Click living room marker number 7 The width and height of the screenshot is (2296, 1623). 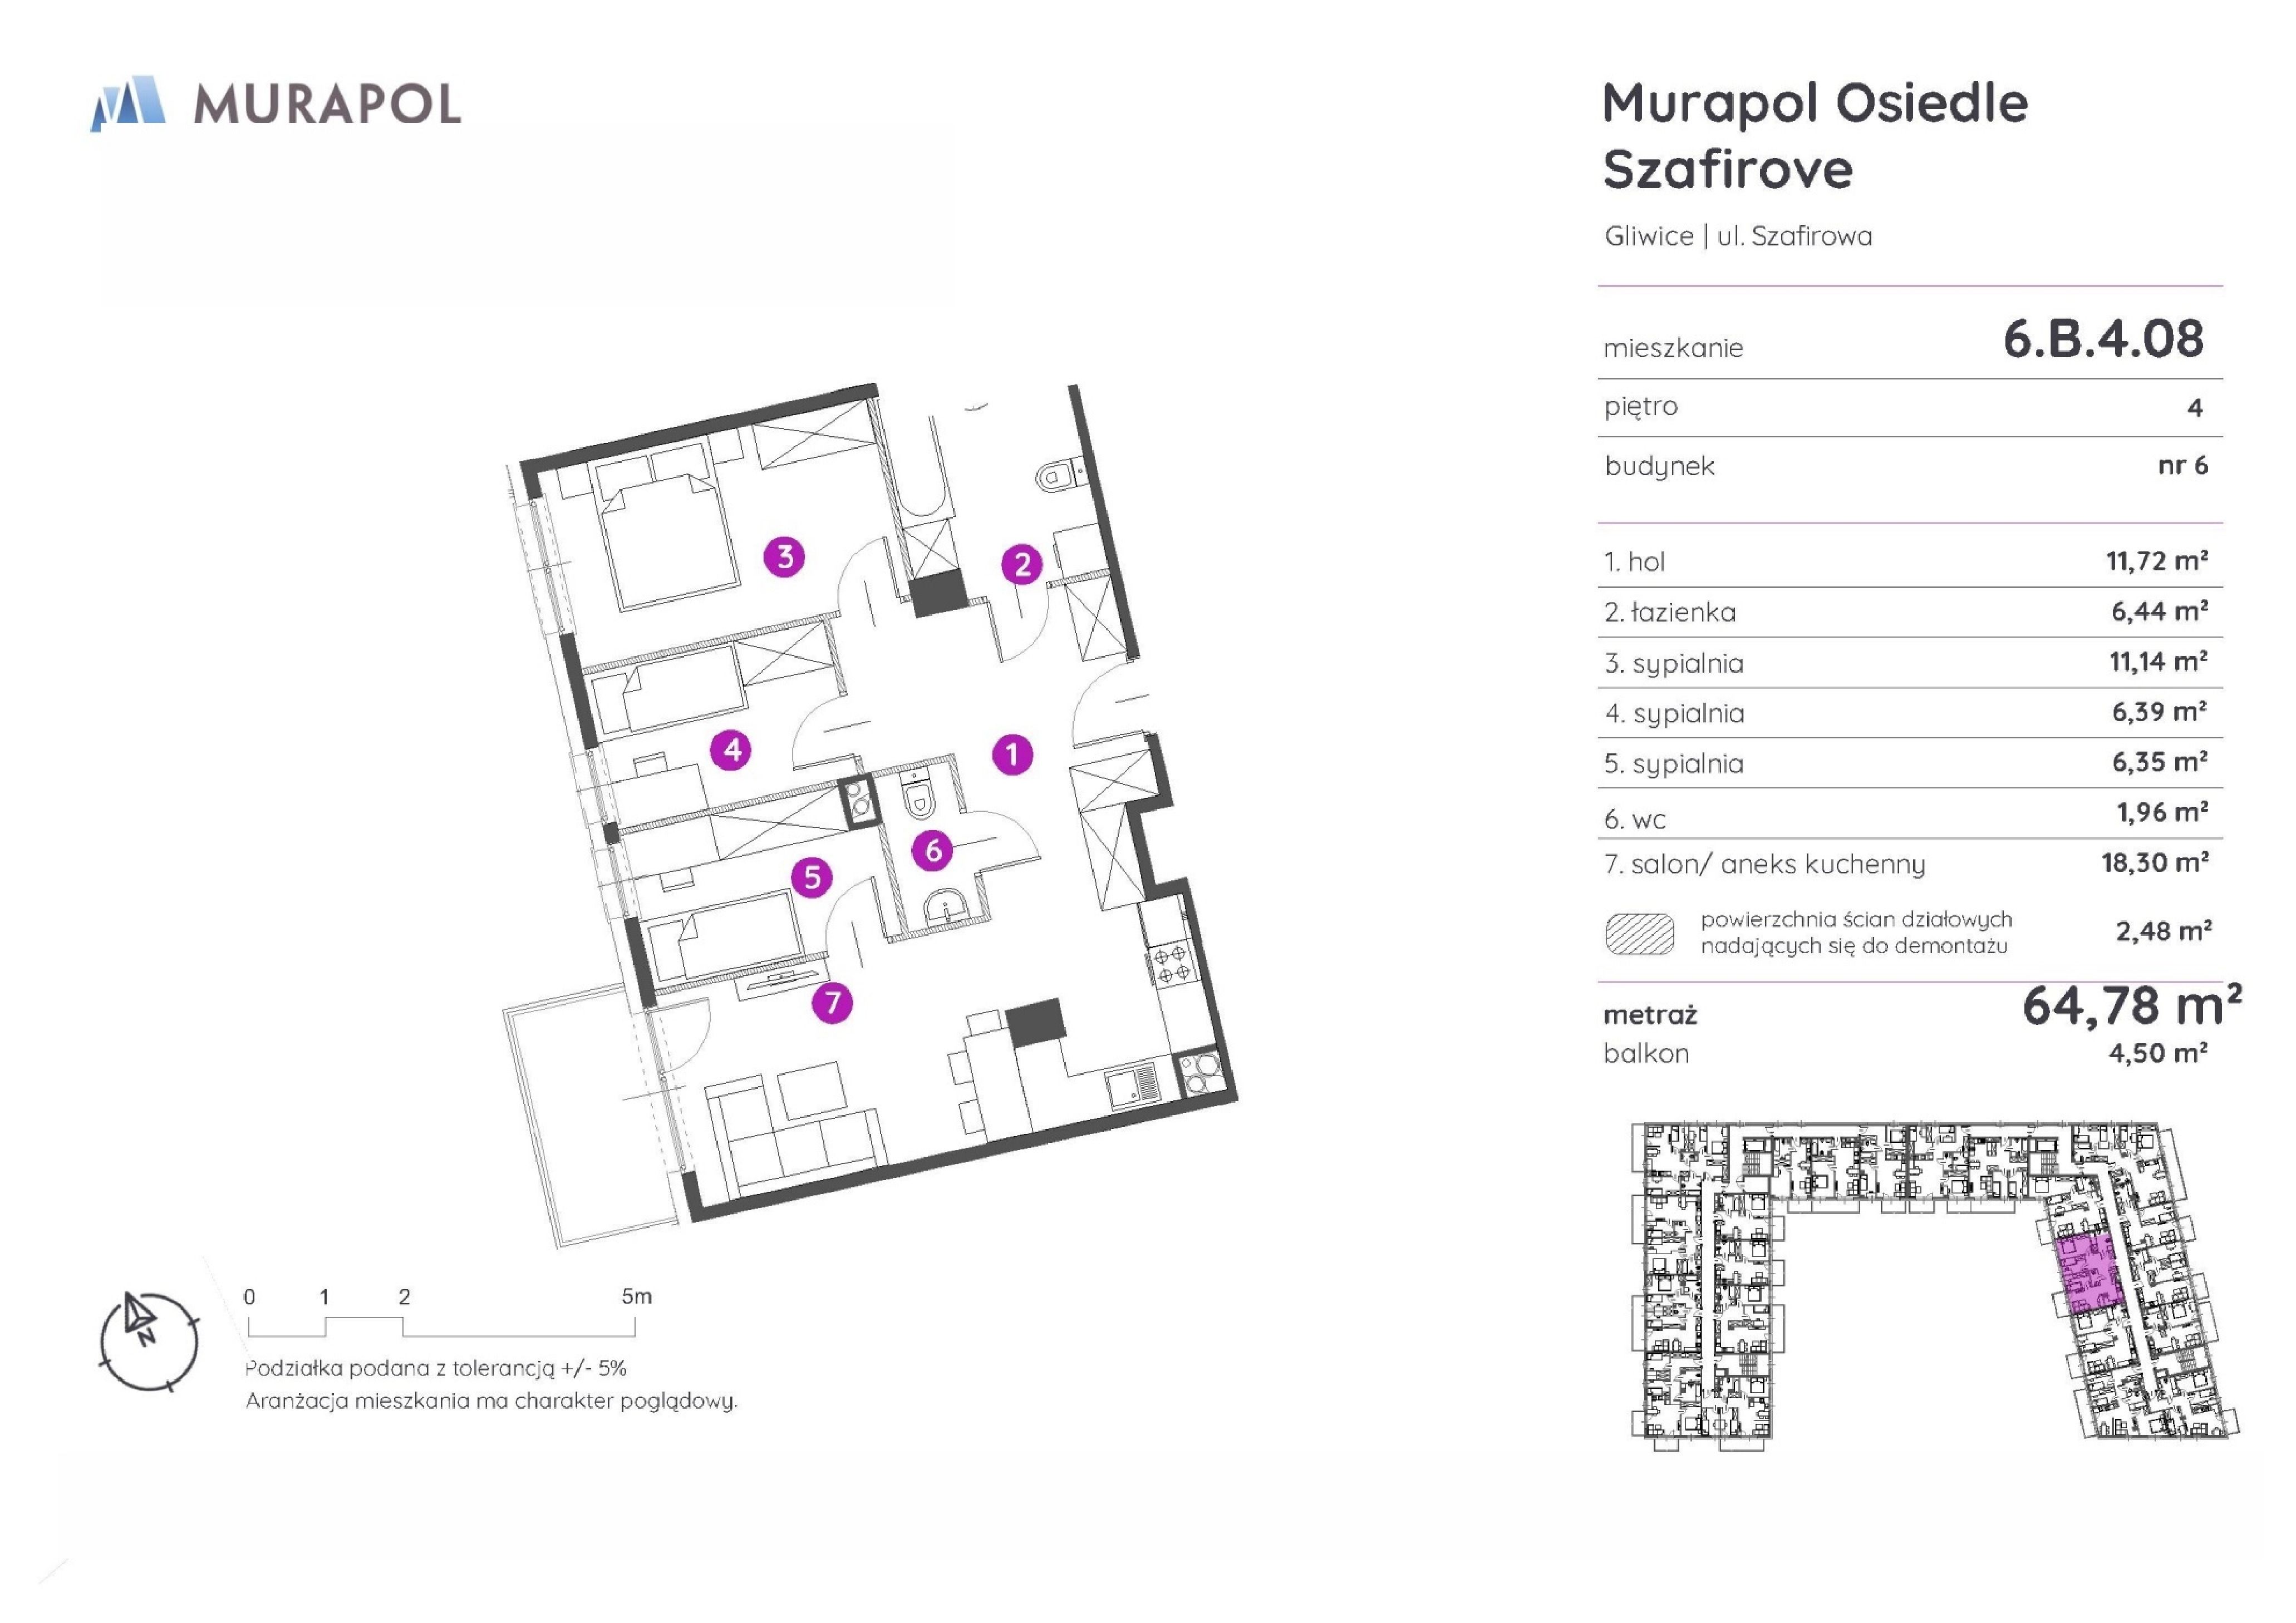coord(832,1003)
